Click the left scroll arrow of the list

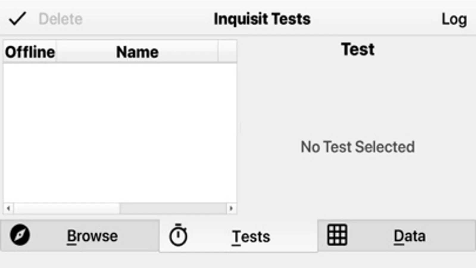[8, 208]
